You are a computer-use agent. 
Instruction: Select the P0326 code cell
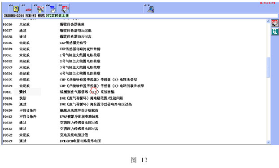coord(8,24)
